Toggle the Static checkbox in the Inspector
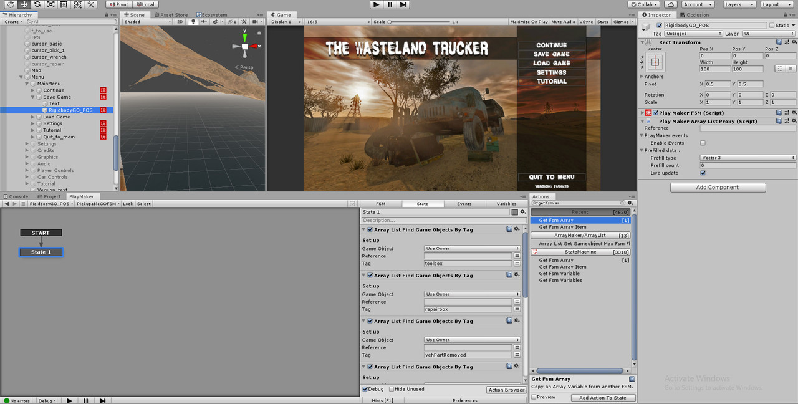 (772, 26)
